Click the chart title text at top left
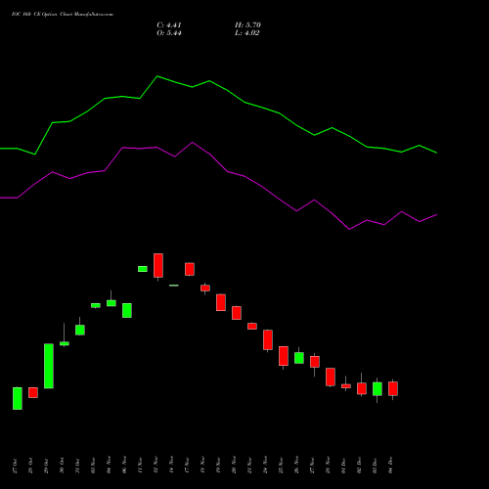 click(63, 15)
